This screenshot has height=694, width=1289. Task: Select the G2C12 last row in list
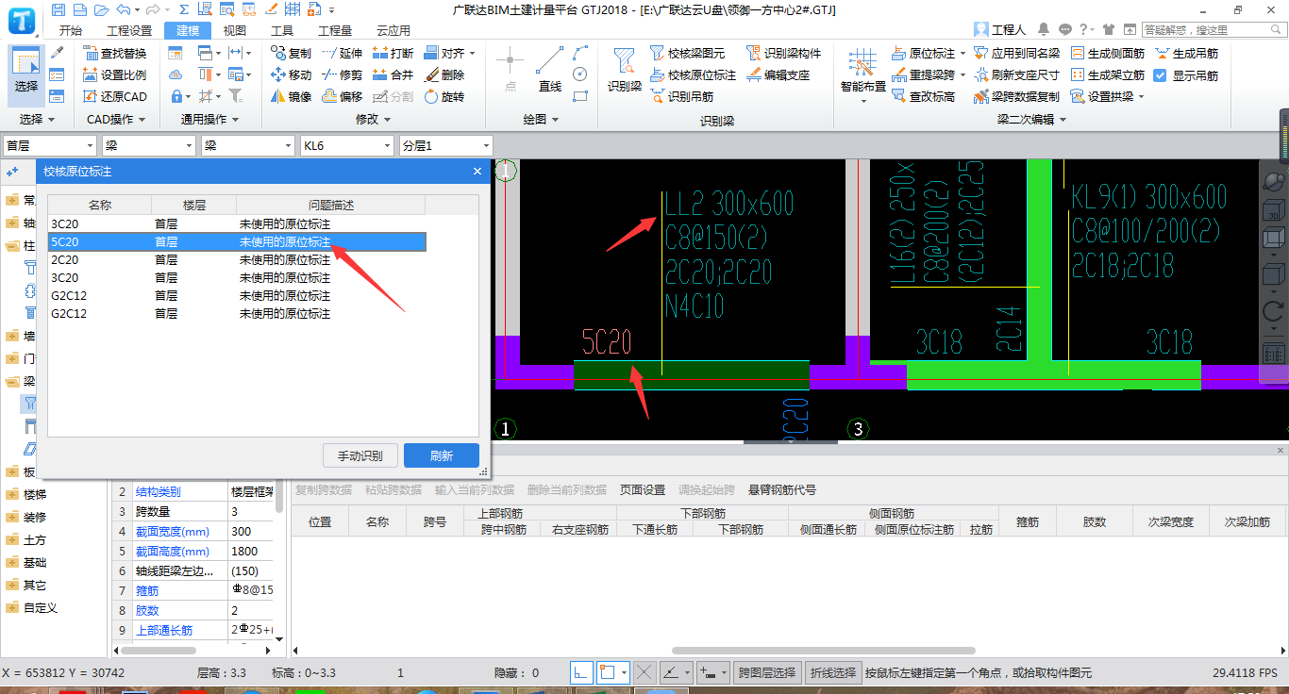pyautogui.click(x=237, y=314)
